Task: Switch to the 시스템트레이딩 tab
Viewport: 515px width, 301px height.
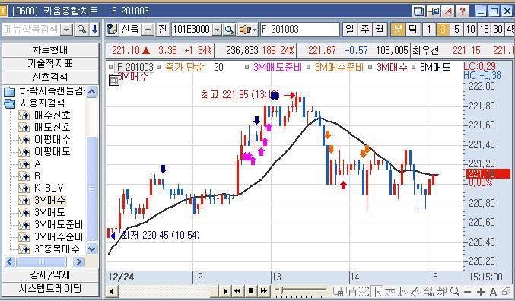Action: (x=50, y=289)
